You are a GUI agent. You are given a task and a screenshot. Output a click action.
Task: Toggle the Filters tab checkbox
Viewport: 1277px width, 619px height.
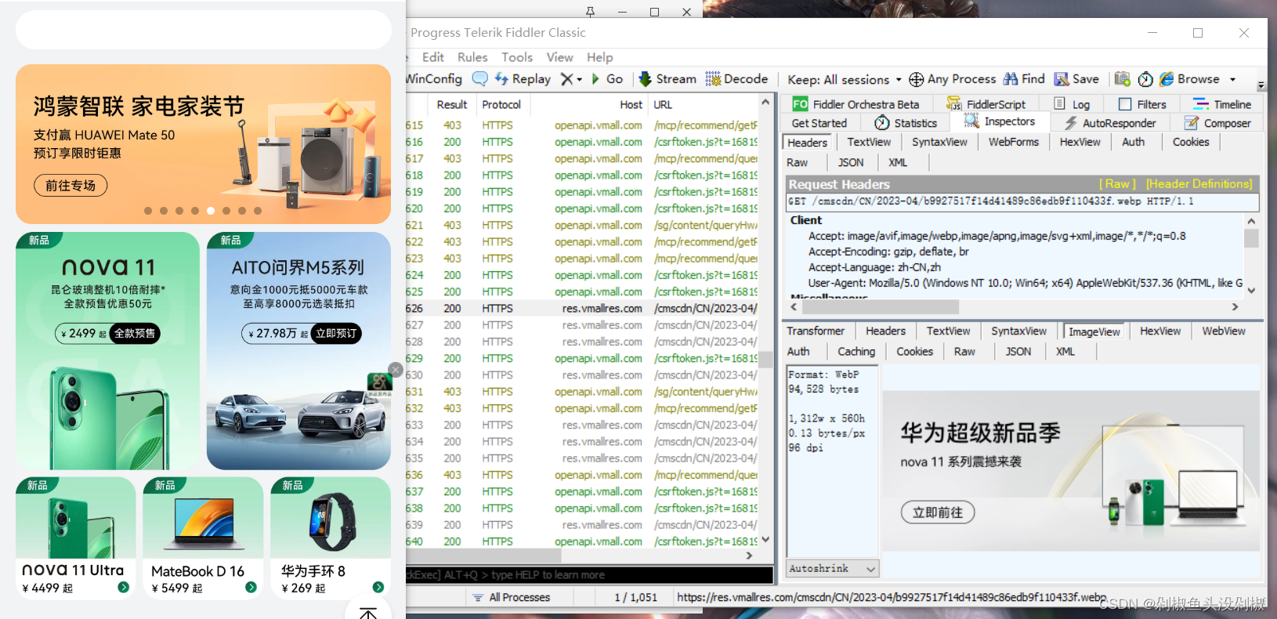(1125, 104)
